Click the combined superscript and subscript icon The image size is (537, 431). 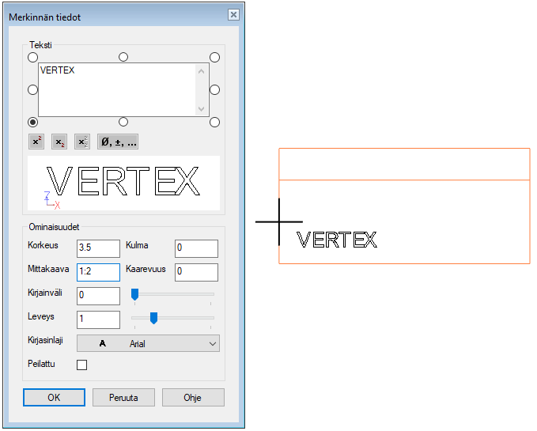pos(81,142)
